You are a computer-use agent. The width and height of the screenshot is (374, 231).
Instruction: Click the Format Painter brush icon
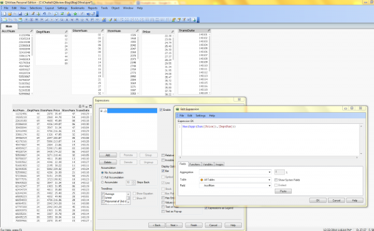[110, 20]
